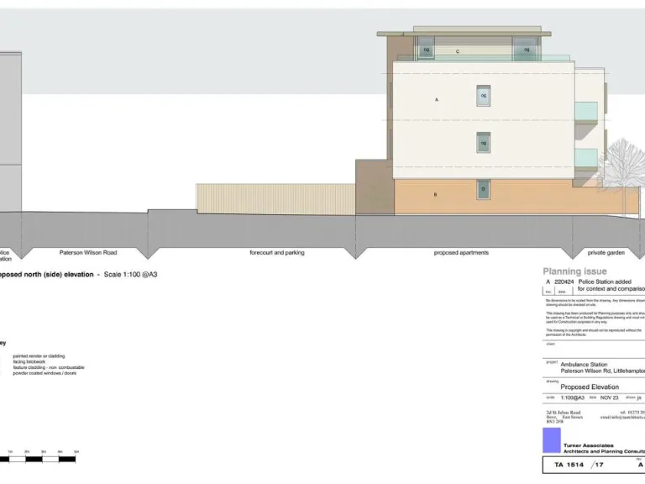Select the top-left penthouse window

[x=426, y=50]
